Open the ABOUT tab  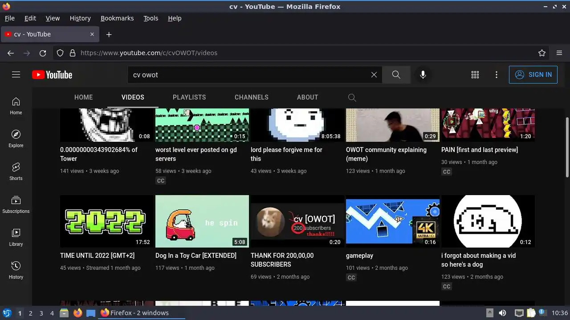click(x=308, y=97)
